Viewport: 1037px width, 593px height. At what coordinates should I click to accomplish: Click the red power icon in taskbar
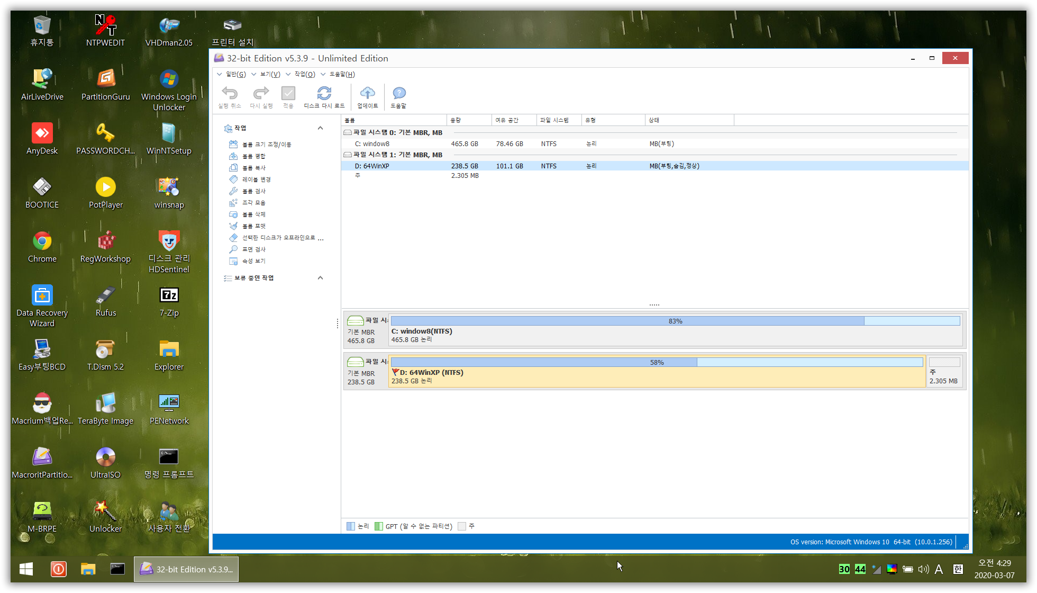(58, 569)
